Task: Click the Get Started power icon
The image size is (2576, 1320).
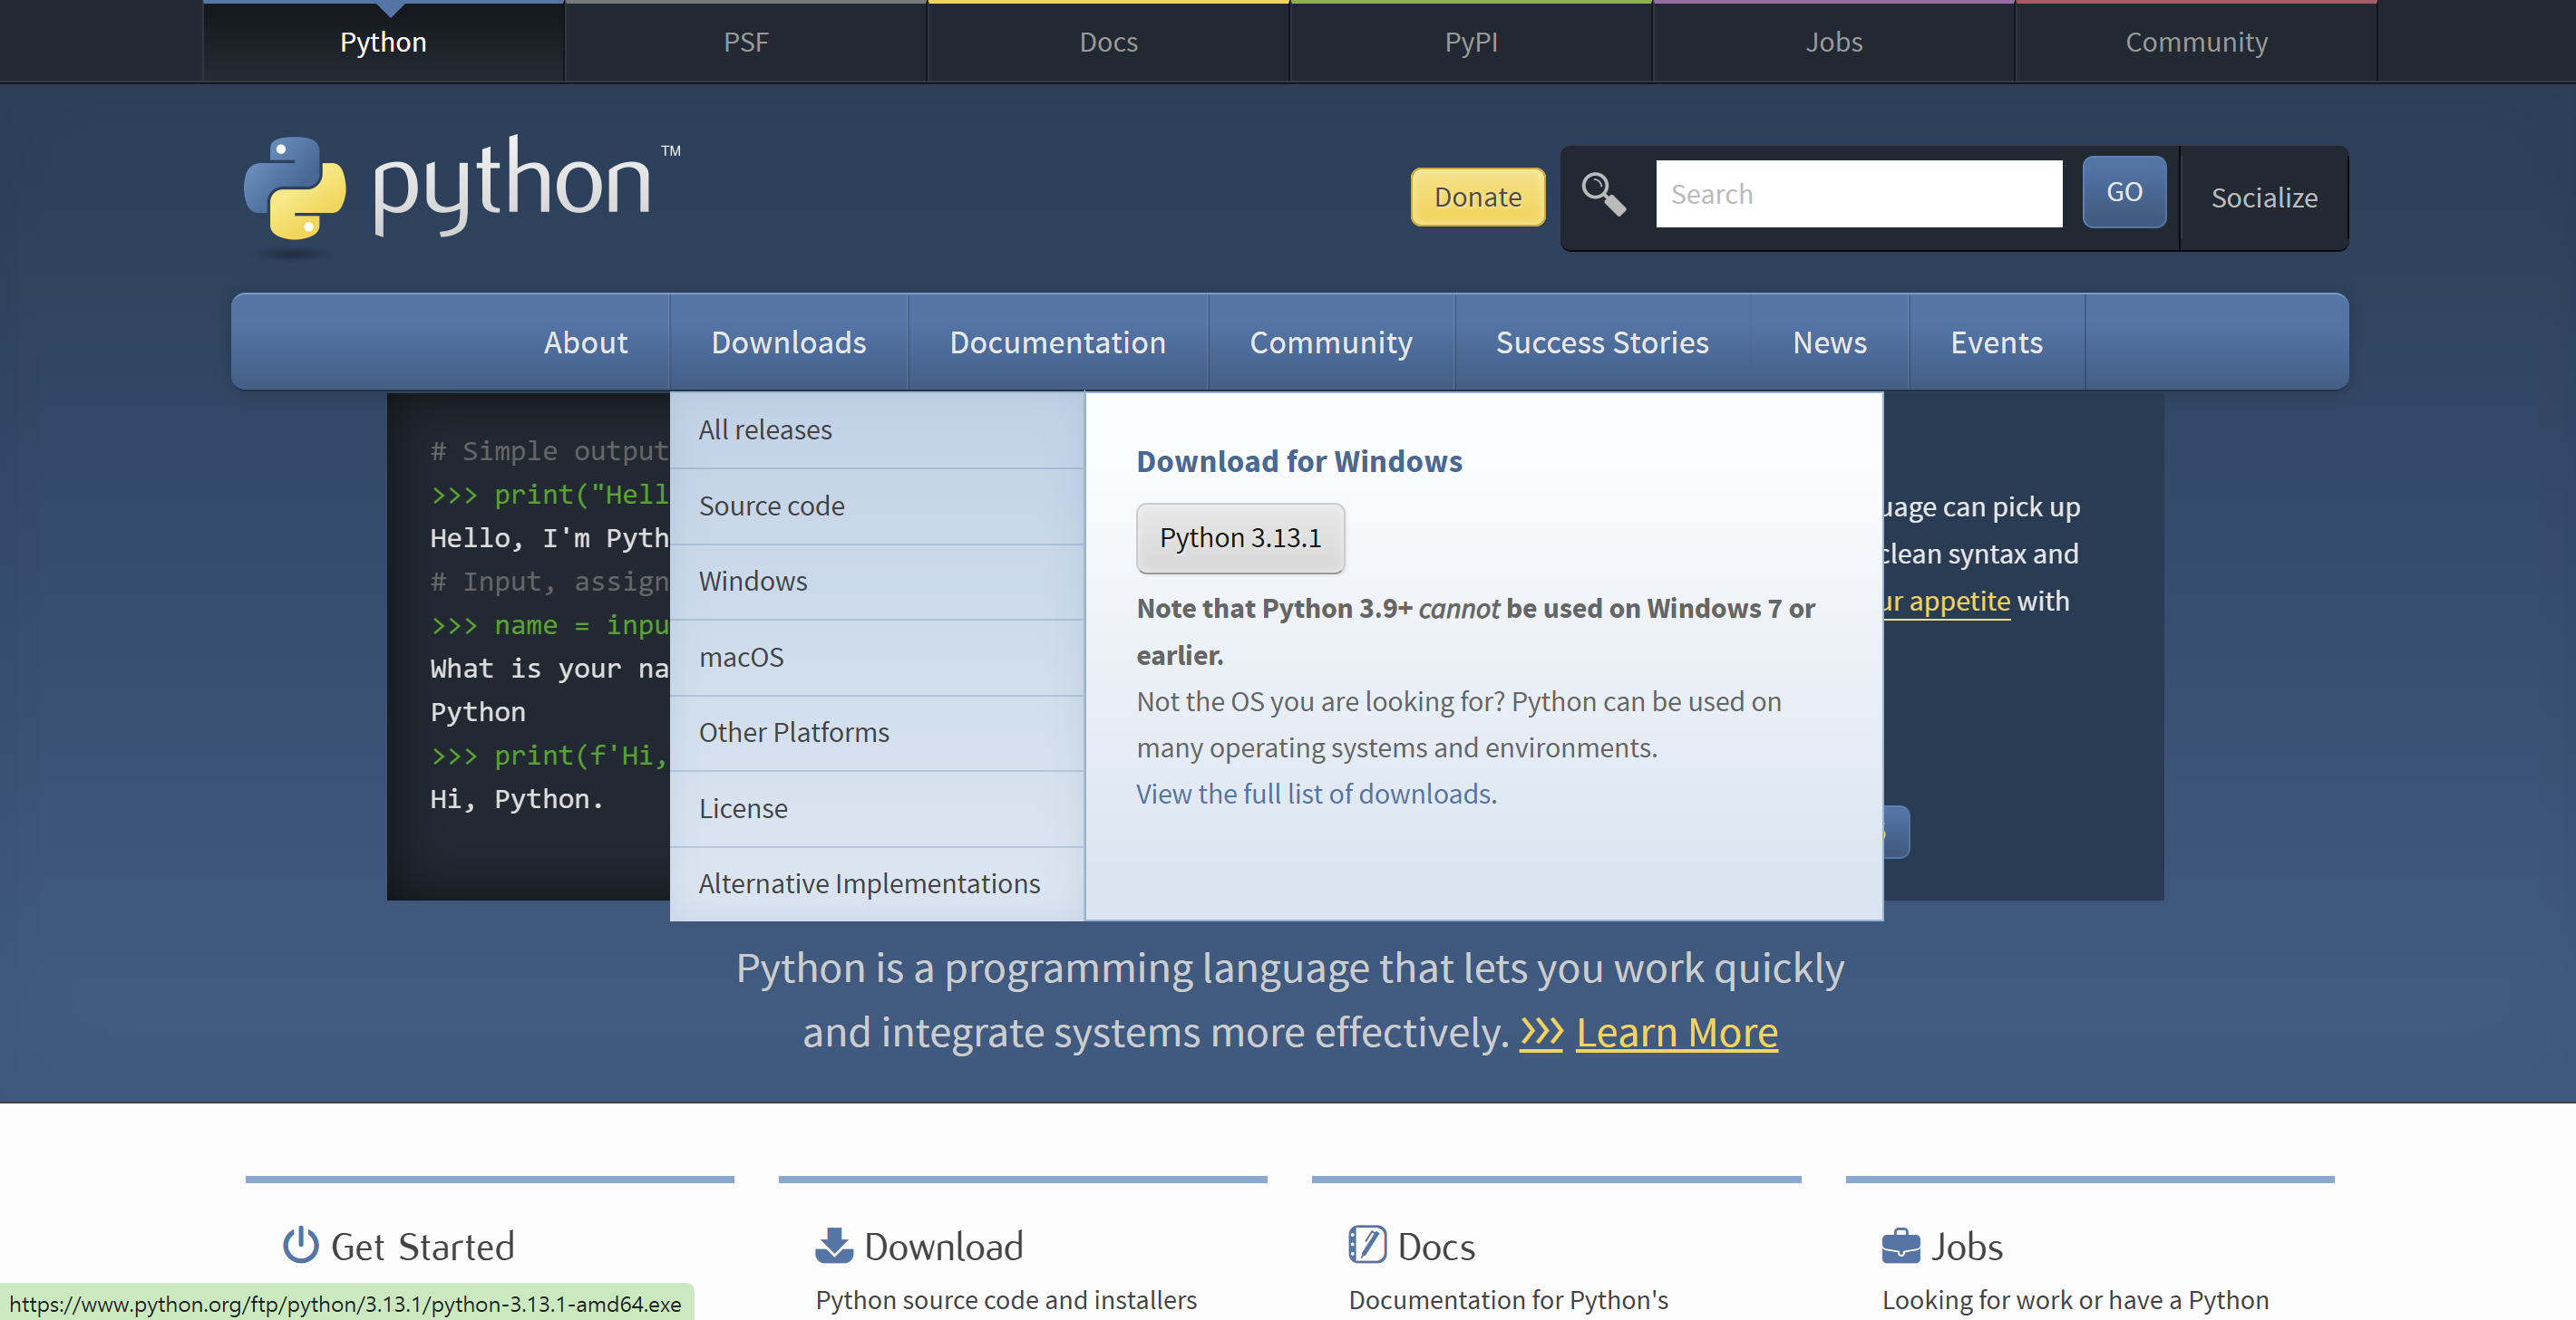Action: click(300, 1245)
